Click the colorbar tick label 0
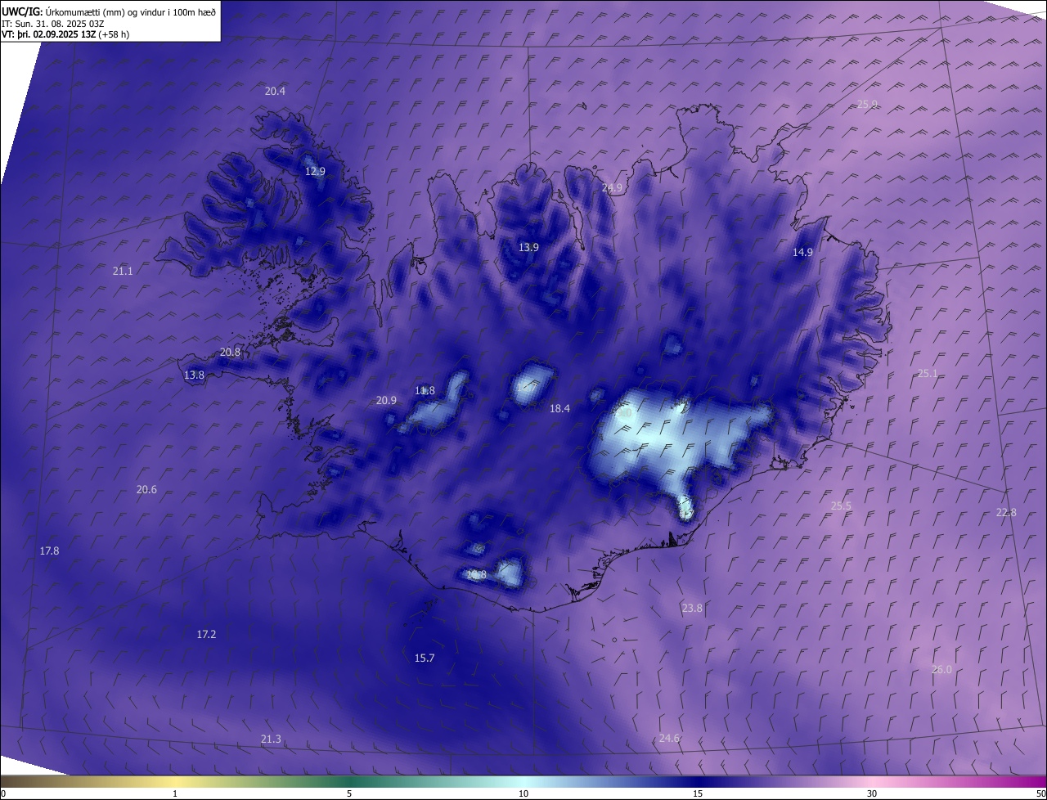The image size is (1047, 800). pyautogui.click(x=2, y=794)
